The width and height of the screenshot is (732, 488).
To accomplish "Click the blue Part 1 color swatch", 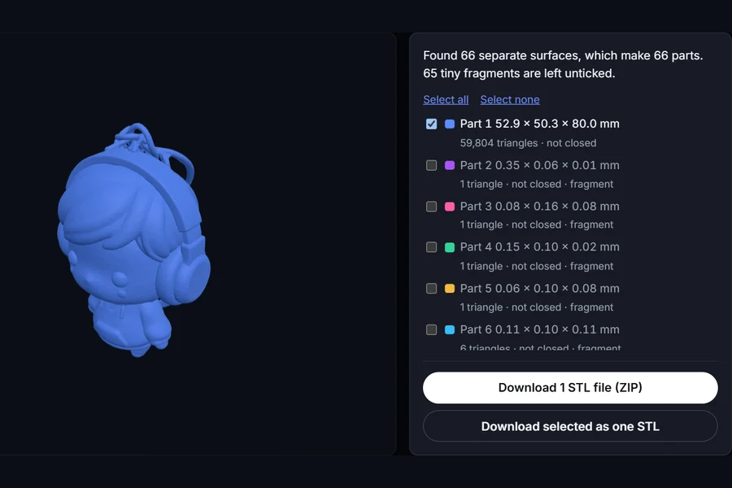I will click(x=450, y=124).
